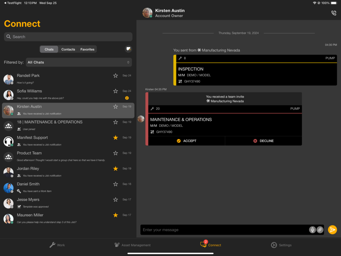This screenshot has width=341, height=256.
Task: Click 'How's it going?' message preview
Action: tap(25, 83)
